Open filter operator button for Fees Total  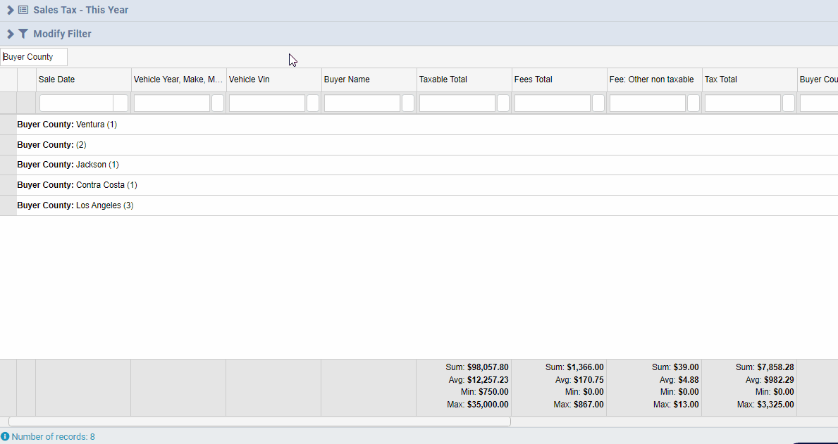(x=598, y=103)
